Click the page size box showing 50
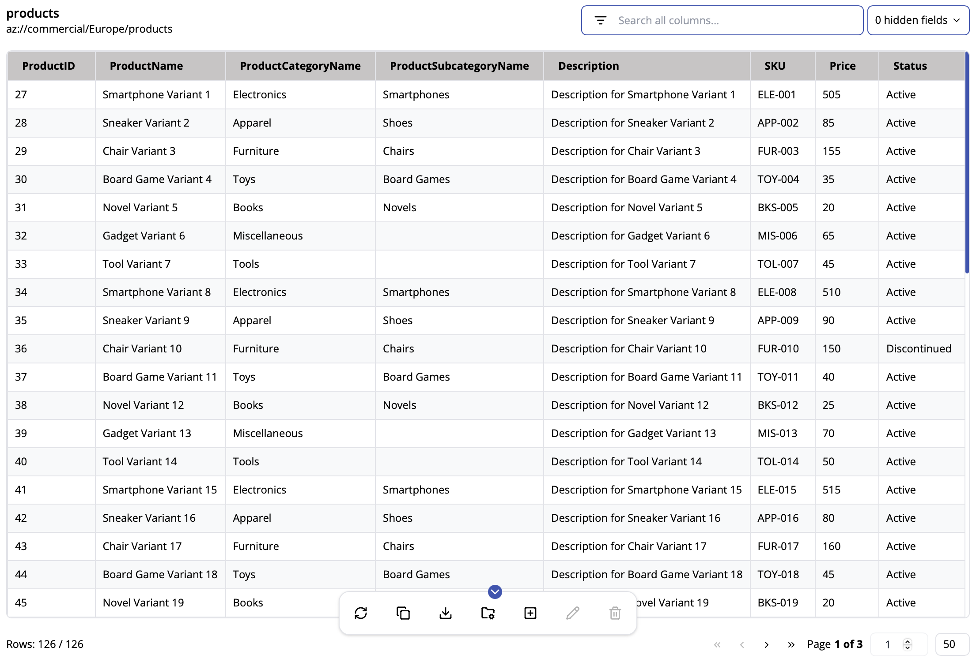This screenshot has width=976, height=666. pyautogui.click(x=952, y=644)
